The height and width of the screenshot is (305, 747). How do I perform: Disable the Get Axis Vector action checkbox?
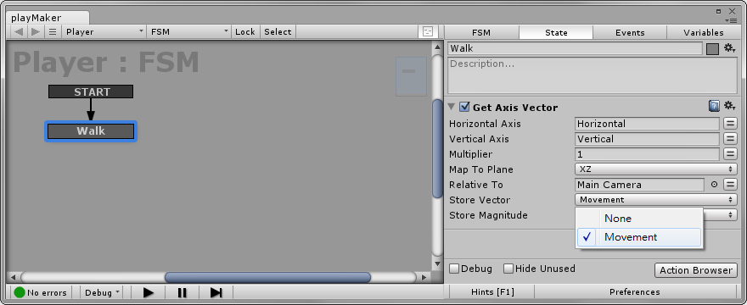tap(464, 107)
